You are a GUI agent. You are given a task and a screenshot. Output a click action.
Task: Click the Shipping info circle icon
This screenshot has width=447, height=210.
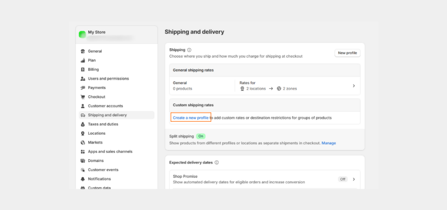point(189,50)
